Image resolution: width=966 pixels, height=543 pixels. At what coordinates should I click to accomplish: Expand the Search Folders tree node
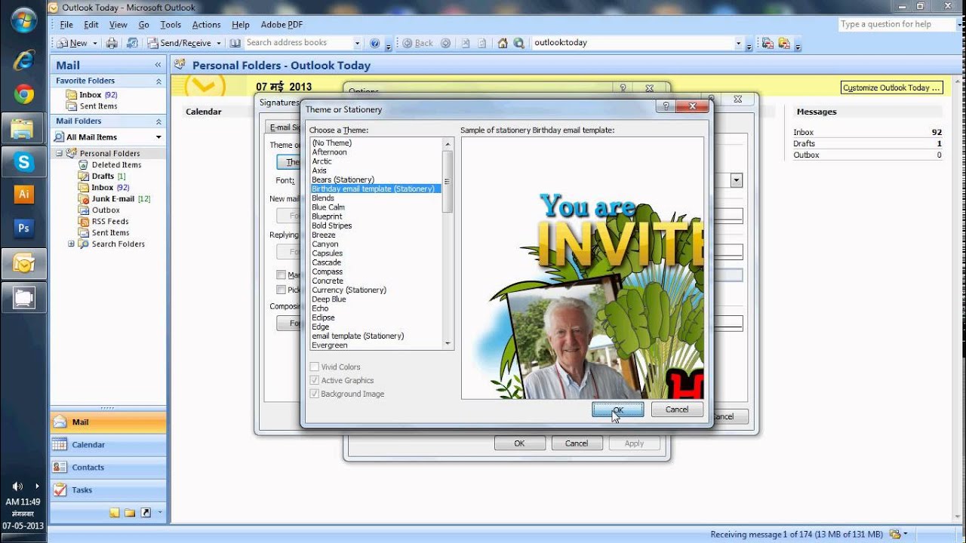tap(72, 244)
